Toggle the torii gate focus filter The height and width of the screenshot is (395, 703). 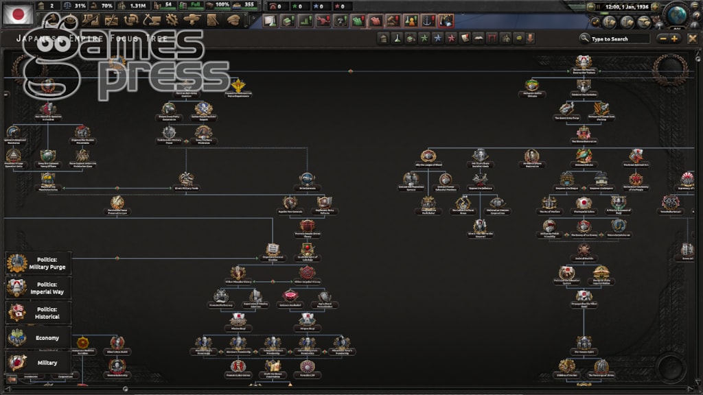[492, 38]
